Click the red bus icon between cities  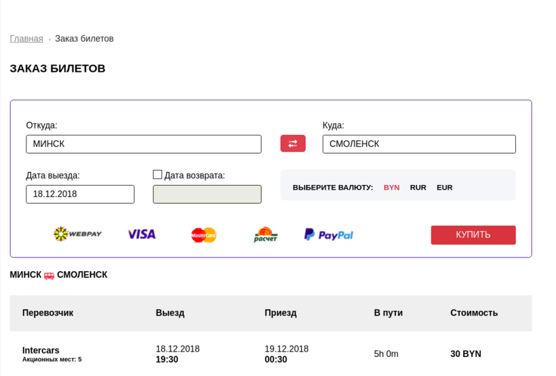click(x=49, y=276)
